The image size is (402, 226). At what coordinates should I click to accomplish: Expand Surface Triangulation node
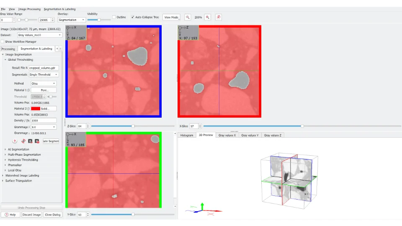coord(3,181)
